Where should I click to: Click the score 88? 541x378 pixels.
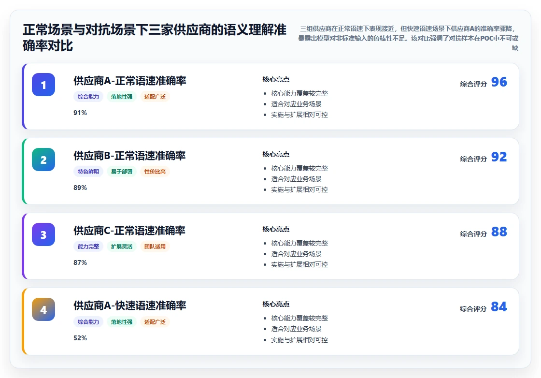pos(499,232)
